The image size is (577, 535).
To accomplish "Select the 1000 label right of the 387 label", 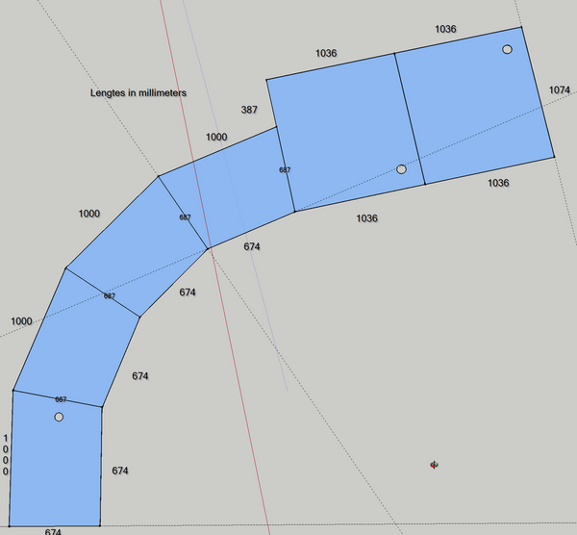I will click(216, 138).
